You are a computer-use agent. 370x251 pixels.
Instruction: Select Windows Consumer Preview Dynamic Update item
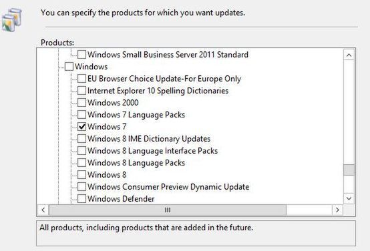click(x=168, y=187)
